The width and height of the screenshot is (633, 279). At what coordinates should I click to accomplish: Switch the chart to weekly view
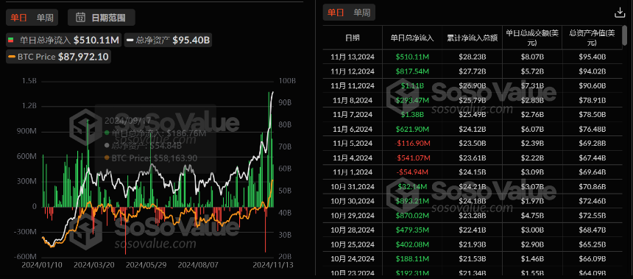44,18
